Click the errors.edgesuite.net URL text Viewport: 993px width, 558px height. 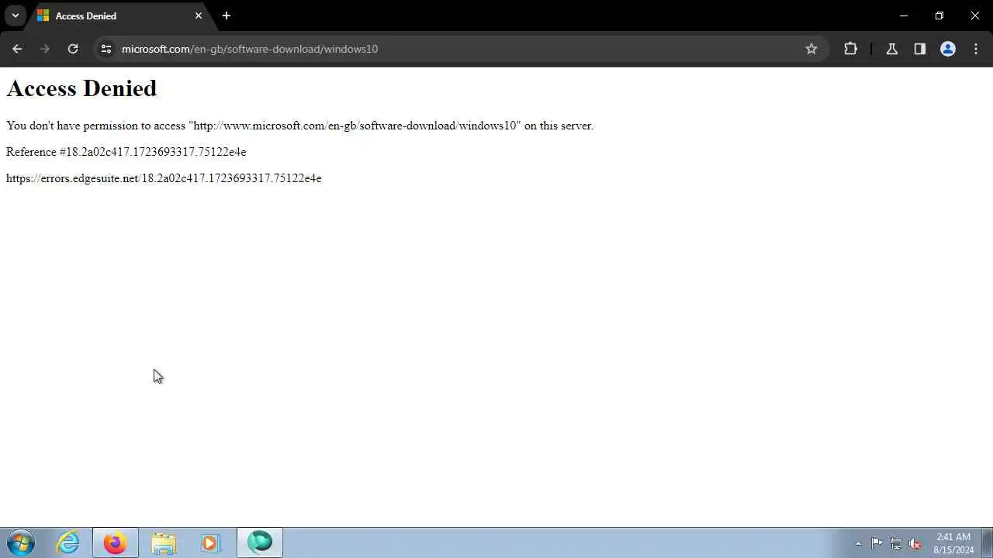pos(164,178)
